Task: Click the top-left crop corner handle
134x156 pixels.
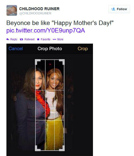Action: point(38,62)
